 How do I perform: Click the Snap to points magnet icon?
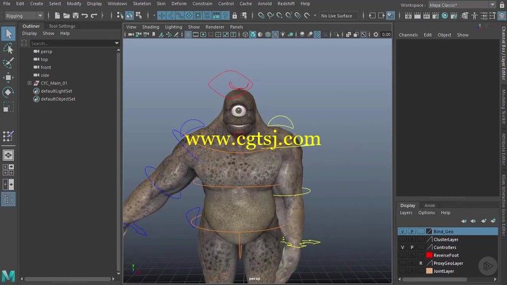pos(279,15)
